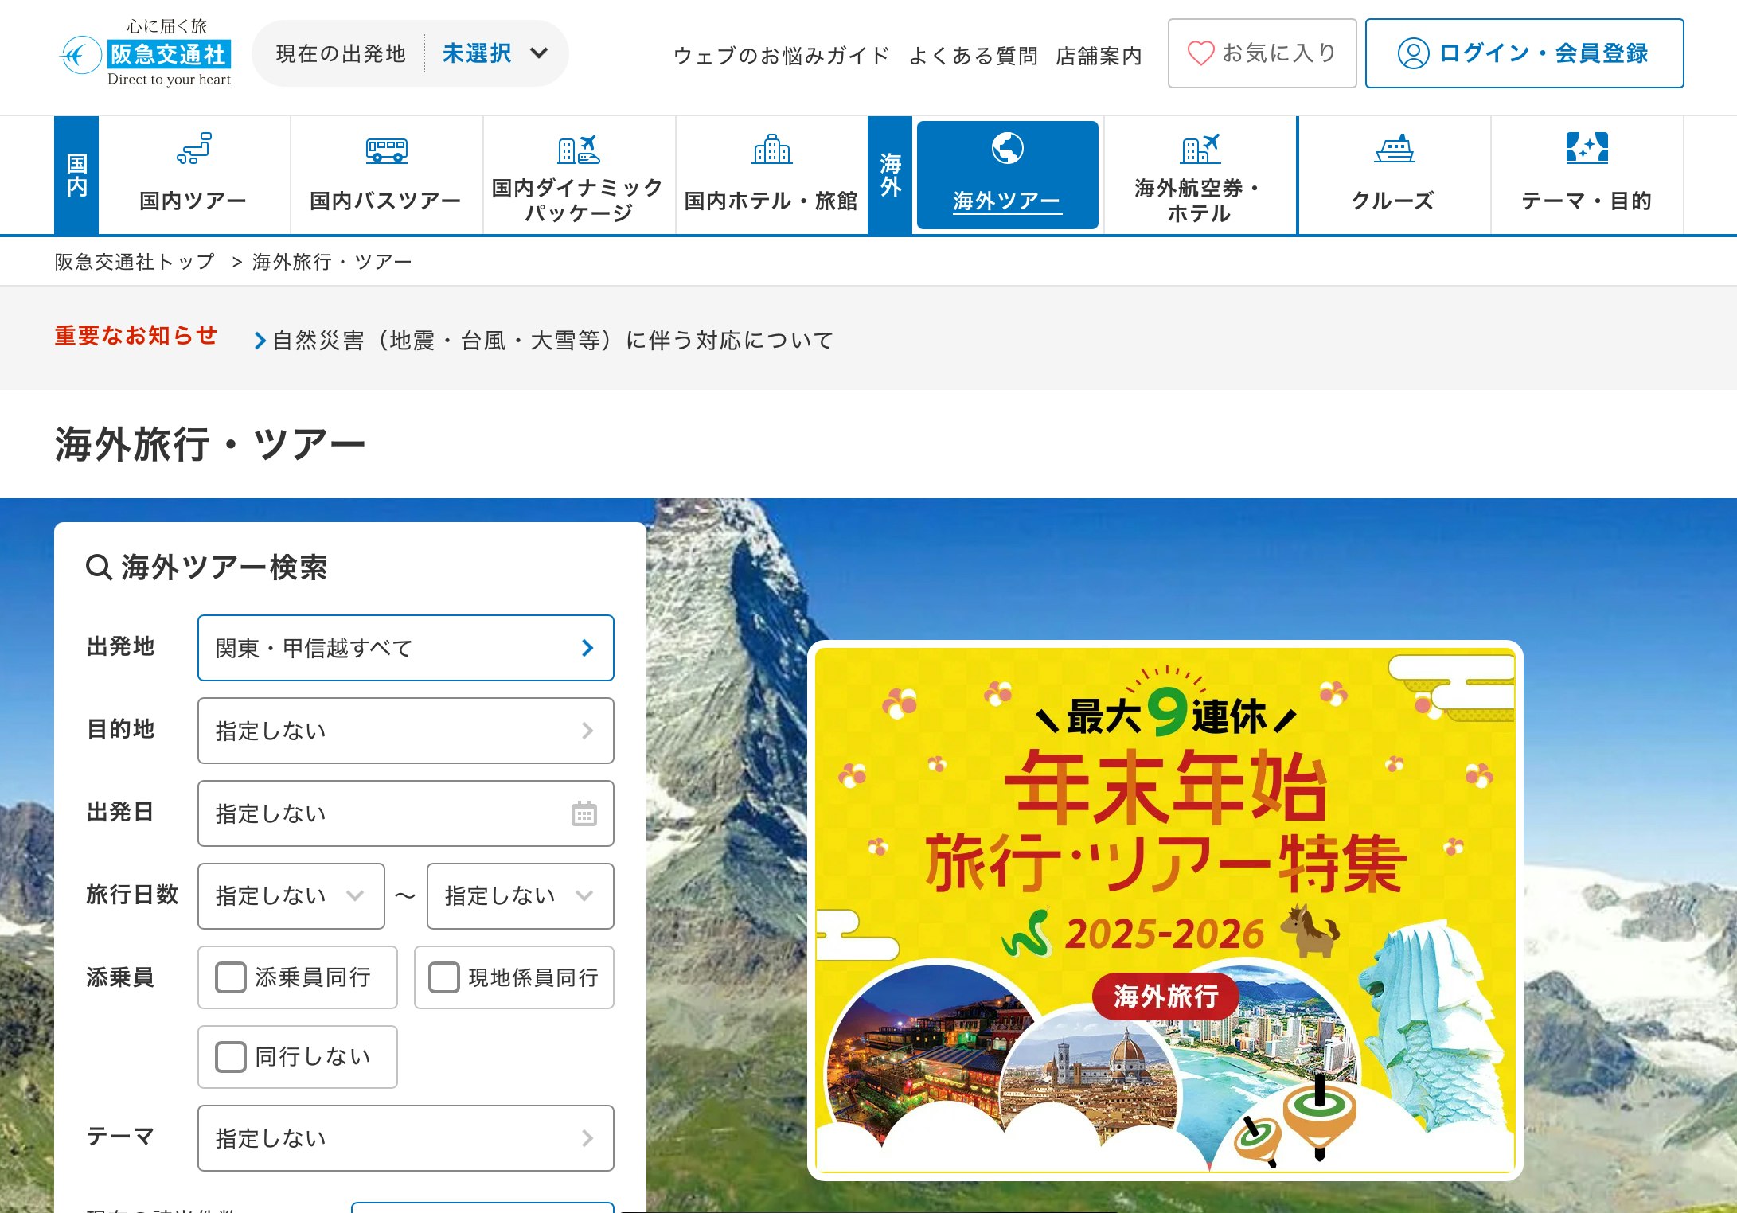Tick the 現地係員同行 checkbox

444,977
